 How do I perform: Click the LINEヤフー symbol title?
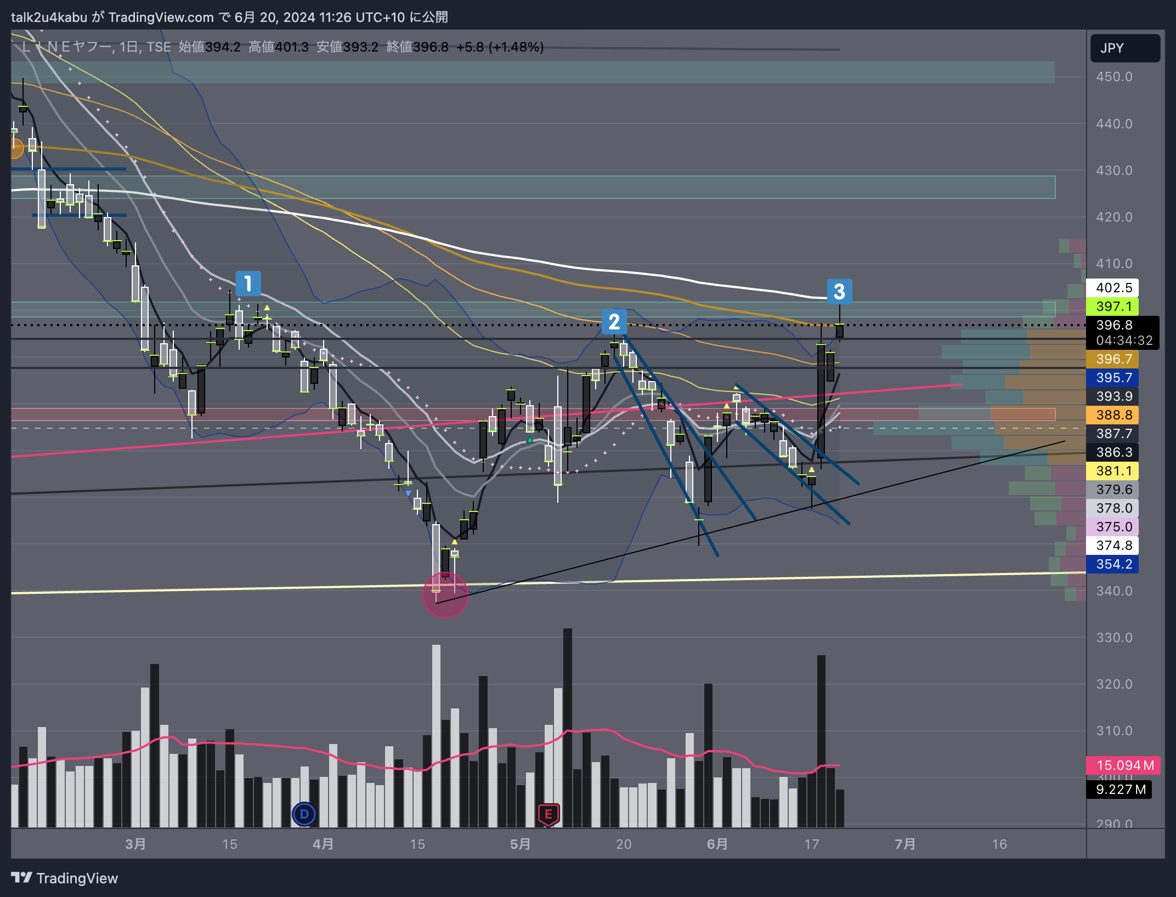pos(67,47)
